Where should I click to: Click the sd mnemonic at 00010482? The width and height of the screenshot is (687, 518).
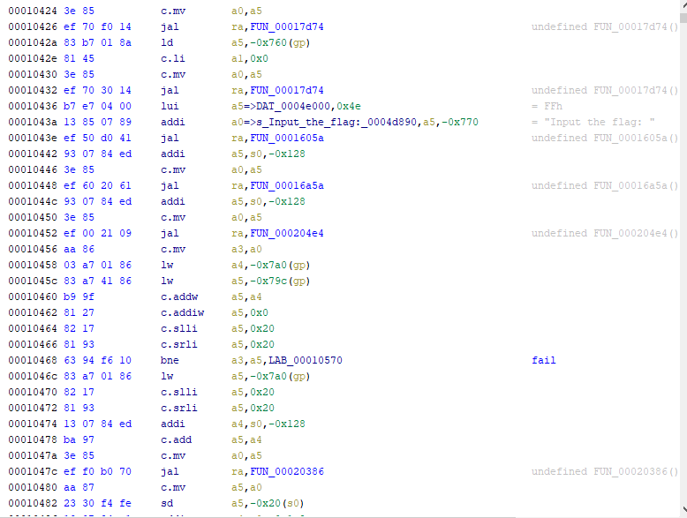[166, 503]
